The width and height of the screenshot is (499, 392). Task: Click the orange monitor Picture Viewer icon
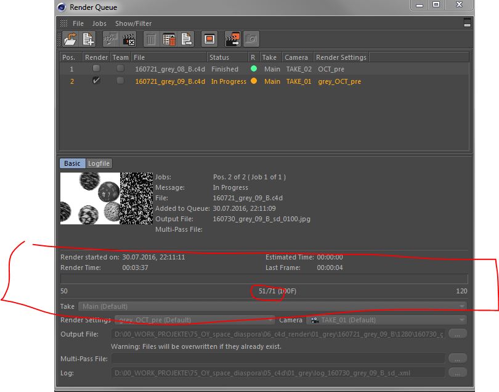tap(209, 39)
